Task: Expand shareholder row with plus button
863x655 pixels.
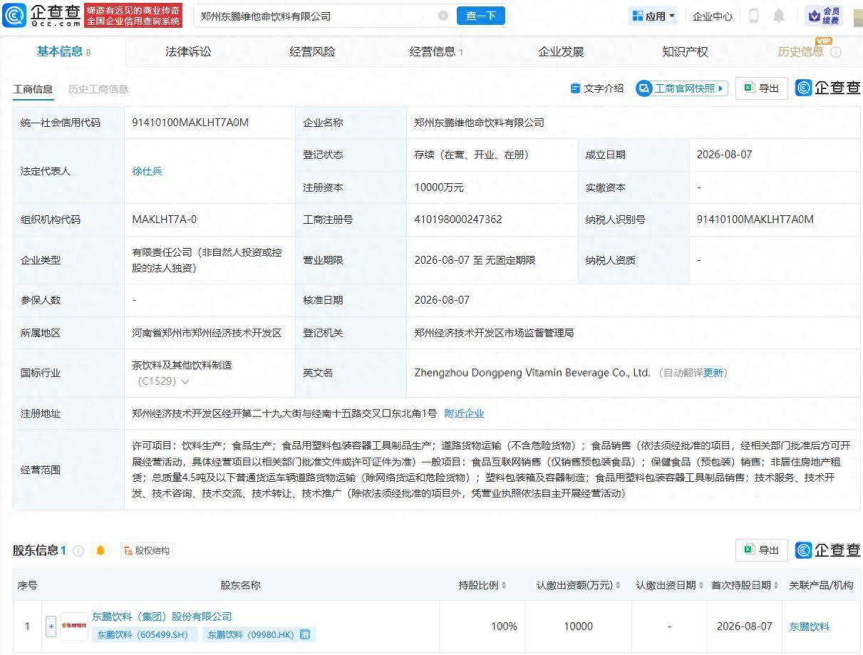Action: point(51,626)
